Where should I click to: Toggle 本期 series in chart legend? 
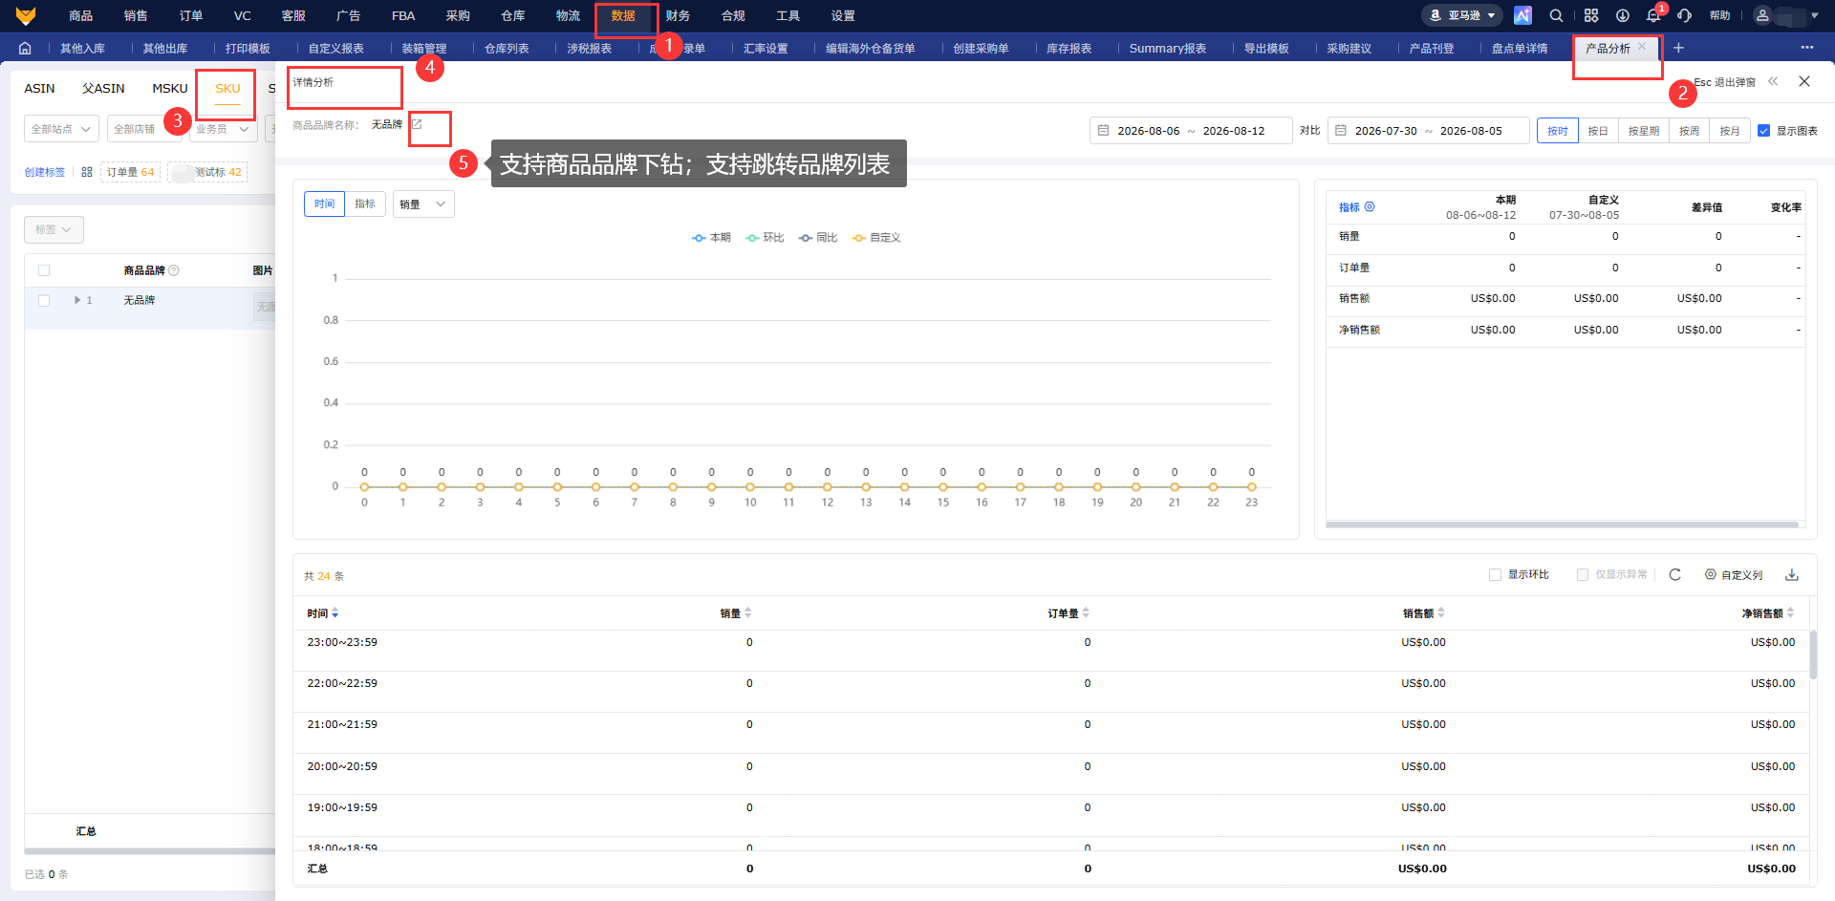711,237
